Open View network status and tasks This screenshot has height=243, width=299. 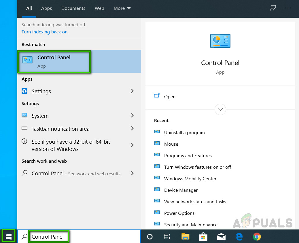[x=195, y=202]
